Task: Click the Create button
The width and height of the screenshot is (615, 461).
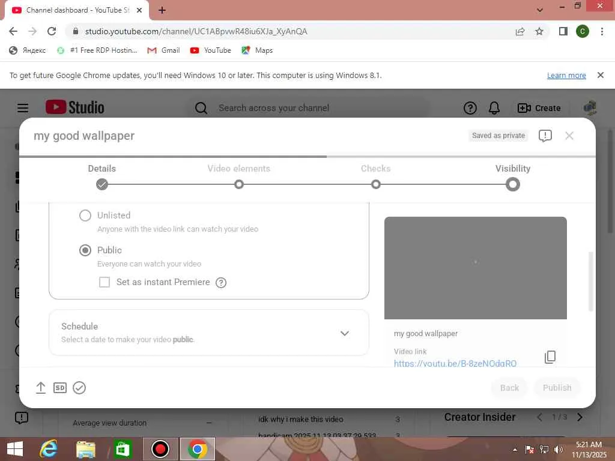Action: tap(539, 108)
